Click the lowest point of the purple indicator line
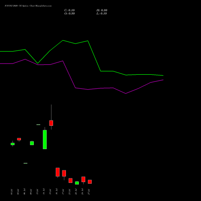Screen dimensions: 201x201 coord(125,94)
